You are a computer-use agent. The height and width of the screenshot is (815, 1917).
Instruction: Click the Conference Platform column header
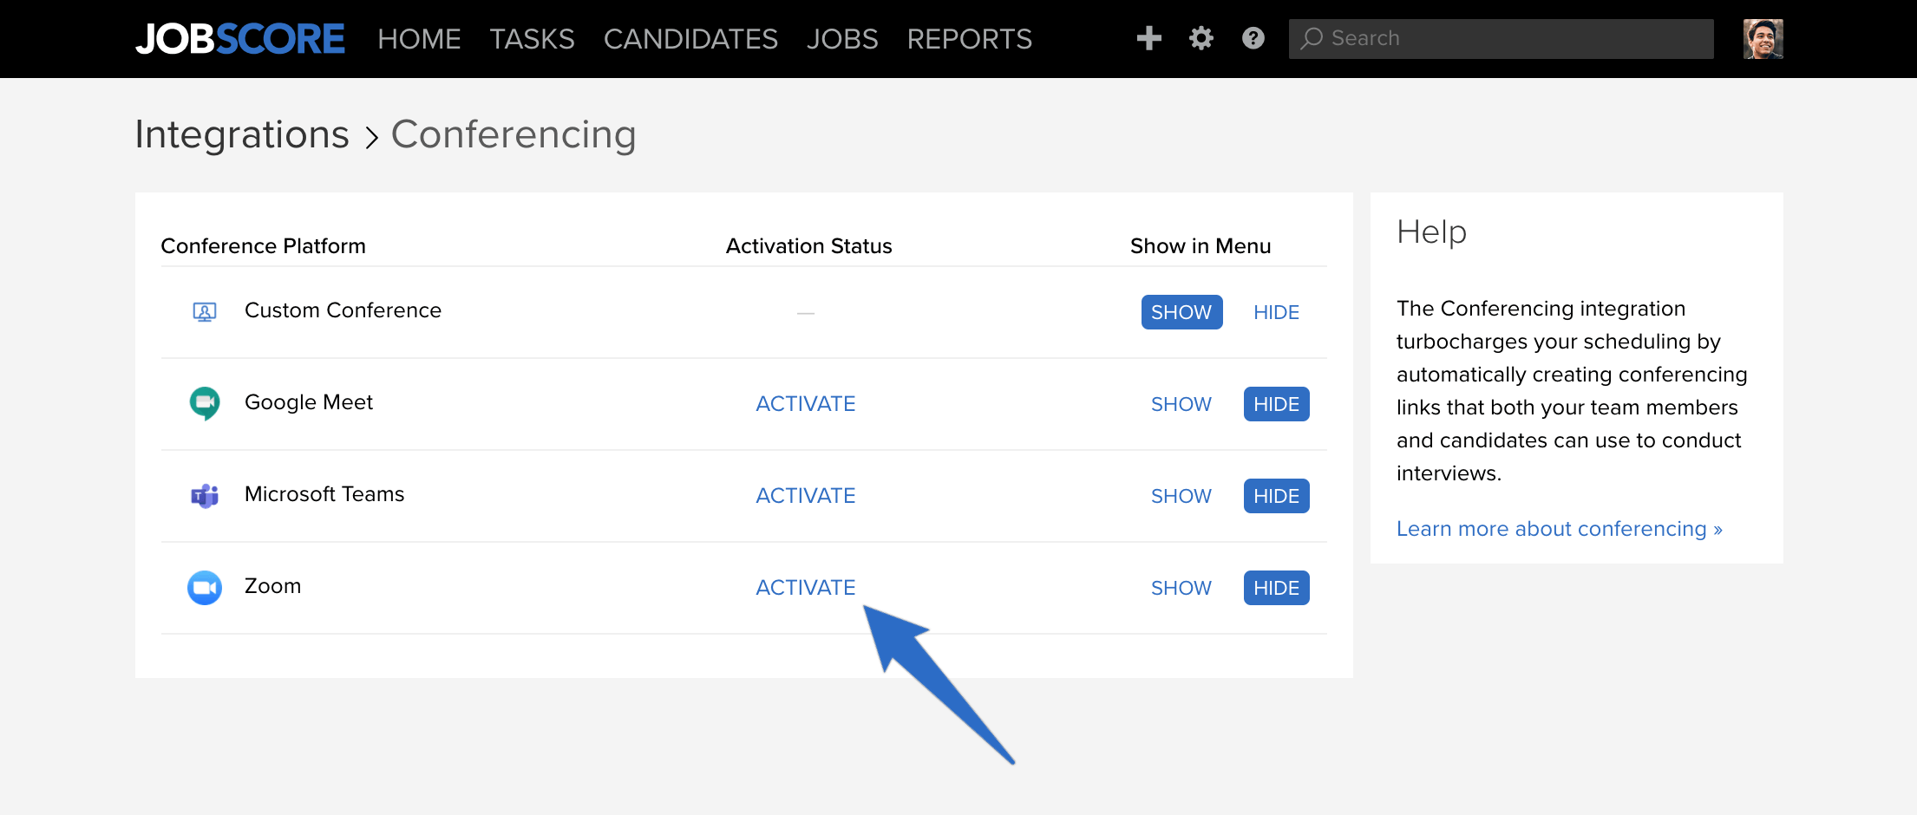click(x=264, y=246)
